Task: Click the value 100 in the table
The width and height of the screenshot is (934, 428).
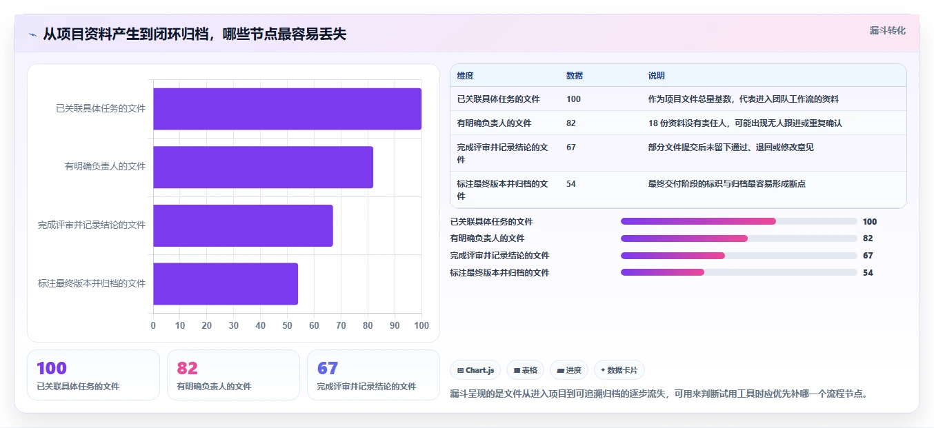Action: tap(573, 99)
